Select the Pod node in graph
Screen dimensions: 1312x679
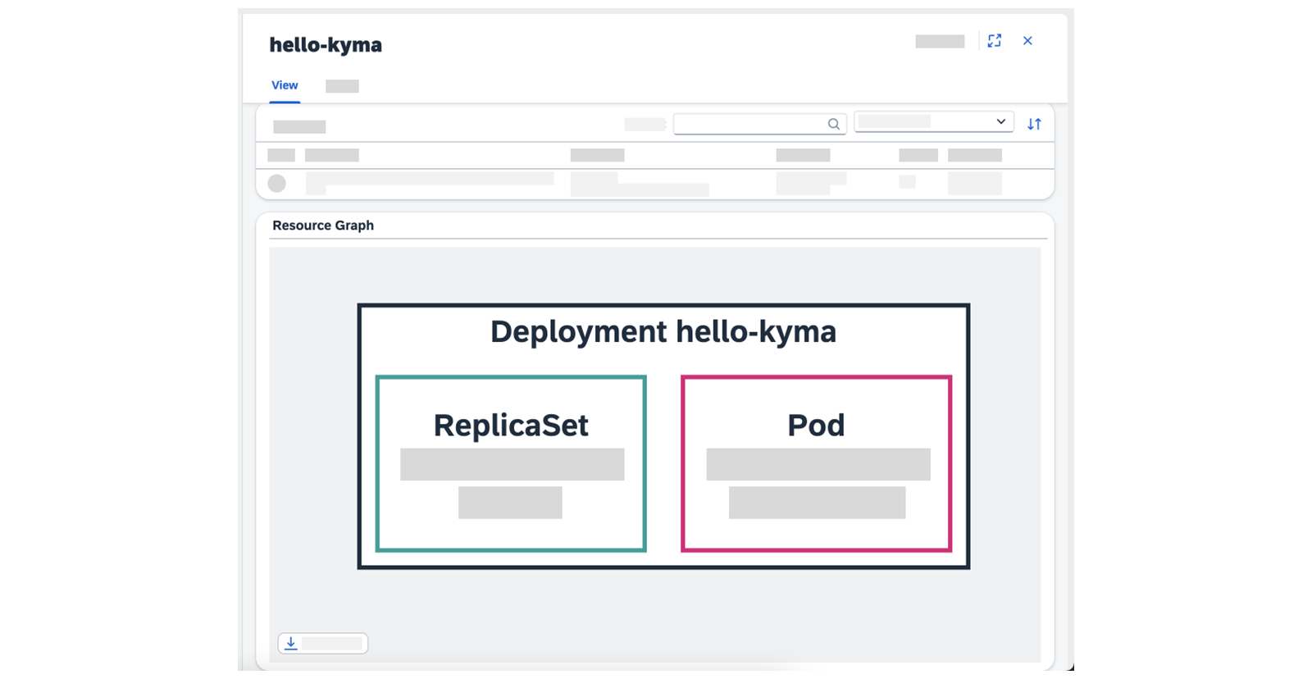(817, 463)
